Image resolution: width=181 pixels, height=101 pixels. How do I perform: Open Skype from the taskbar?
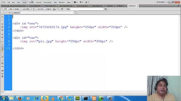pos(45,98)
